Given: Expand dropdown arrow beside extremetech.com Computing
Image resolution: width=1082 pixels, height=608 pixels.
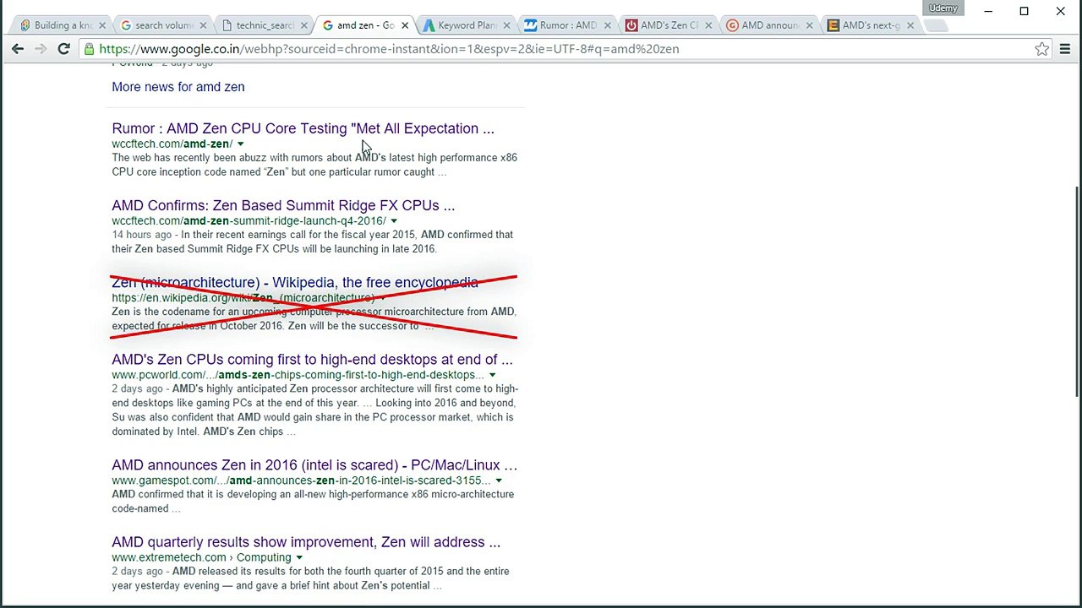Looking at the screenshot, I should [x=298, y=557].
